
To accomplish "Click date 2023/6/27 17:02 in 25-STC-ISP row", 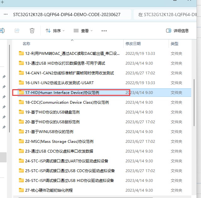I will tap(140, 171).
